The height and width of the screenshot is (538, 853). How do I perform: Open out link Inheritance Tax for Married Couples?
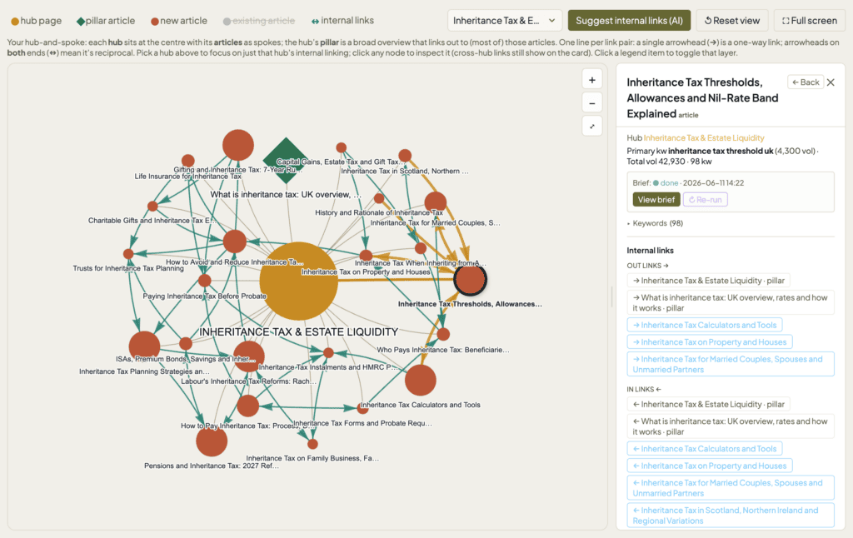point(730,364)
